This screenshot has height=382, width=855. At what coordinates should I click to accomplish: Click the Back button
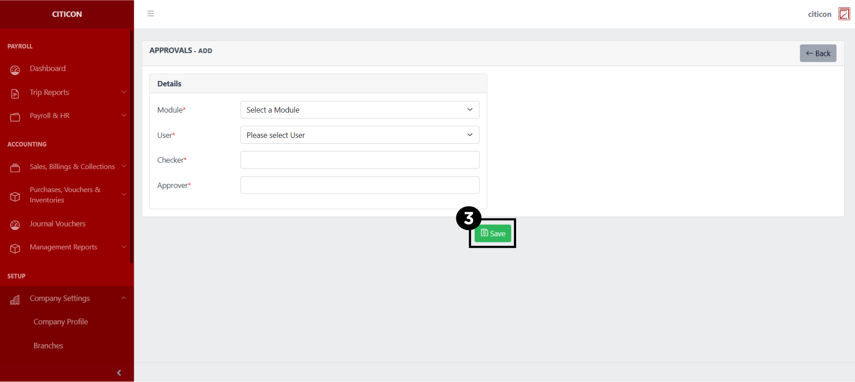pyautogui.click(x=817, y=53)
